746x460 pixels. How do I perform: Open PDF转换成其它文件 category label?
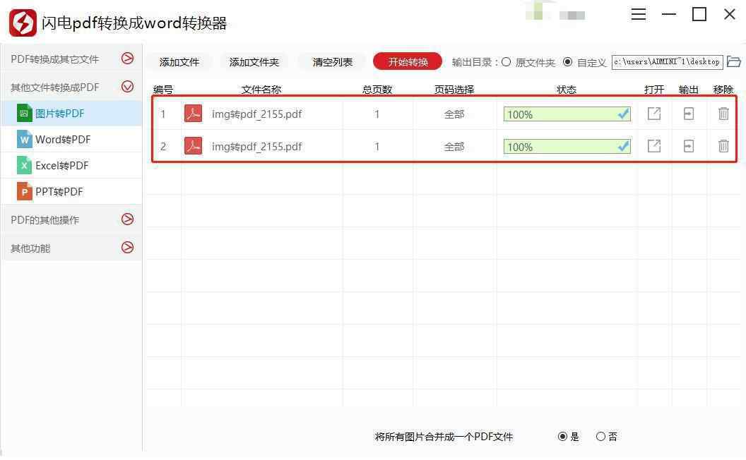[54, 59]
